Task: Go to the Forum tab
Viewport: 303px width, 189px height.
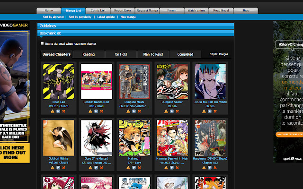Action: (x=172, y=10)
